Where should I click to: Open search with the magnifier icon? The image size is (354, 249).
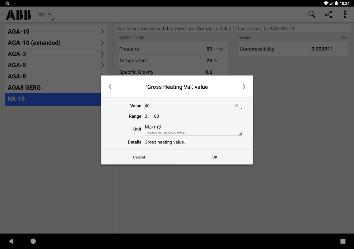click(312, 14)
